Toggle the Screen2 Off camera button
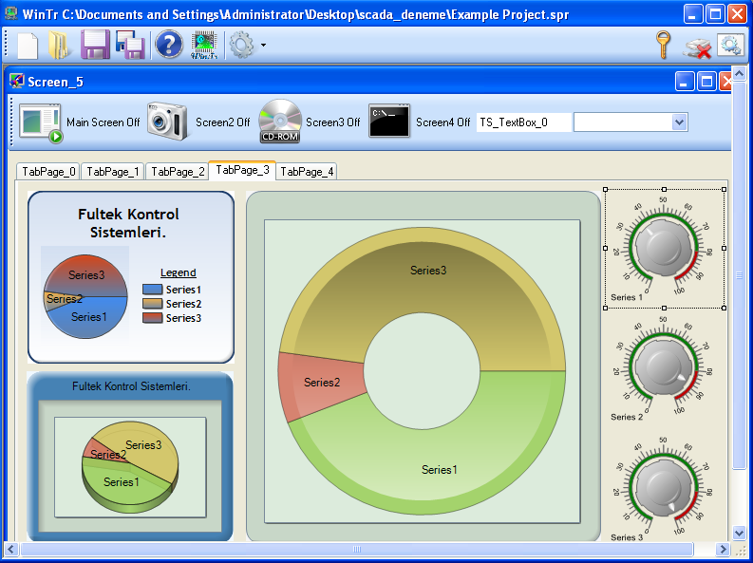This screenshot has height=563, width=753. [x=168, y=122]
